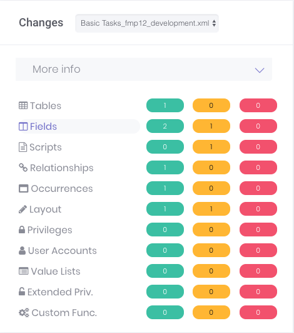Click the Privileges lock icon
Image resolution: width=294 pixels, height=333 pixels.
22,230
